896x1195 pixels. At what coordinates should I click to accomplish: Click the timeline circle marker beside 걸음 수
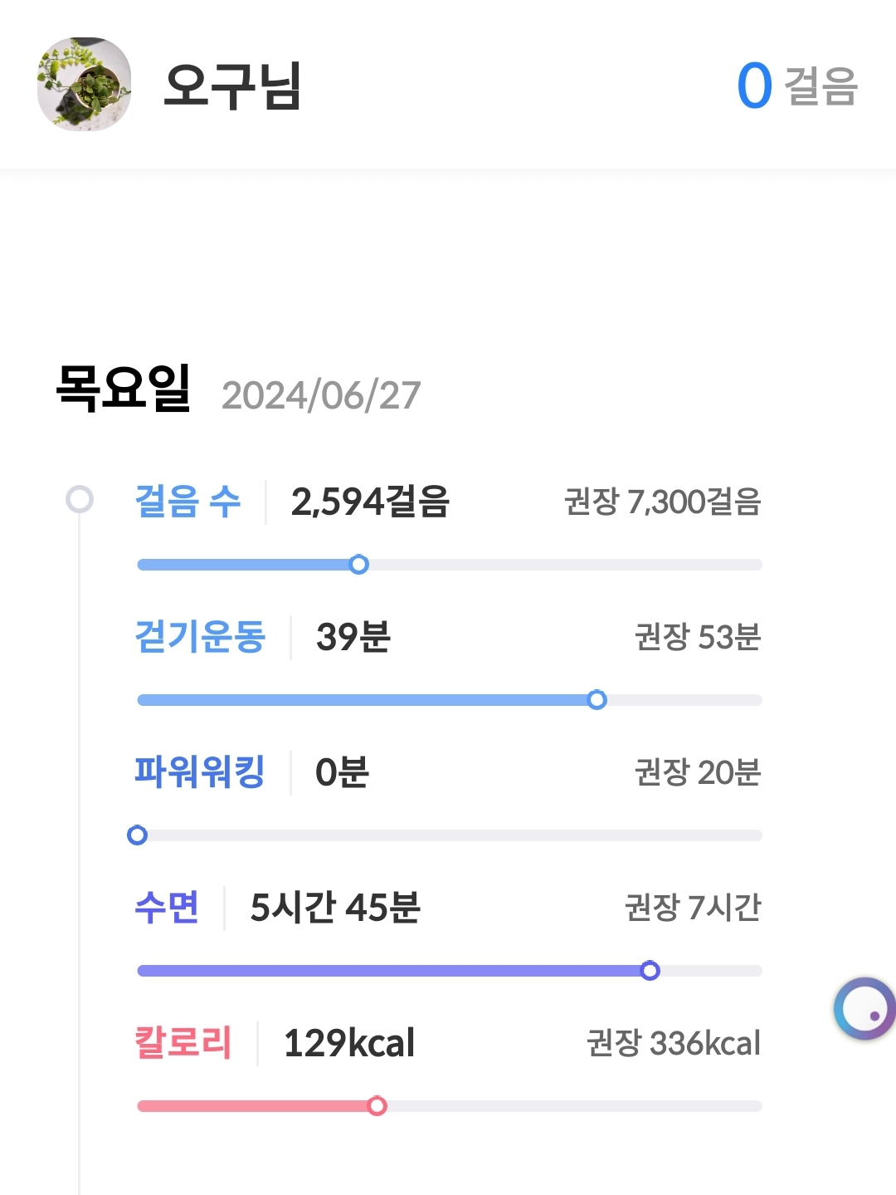pyautogui.click(x=80, y=499)
